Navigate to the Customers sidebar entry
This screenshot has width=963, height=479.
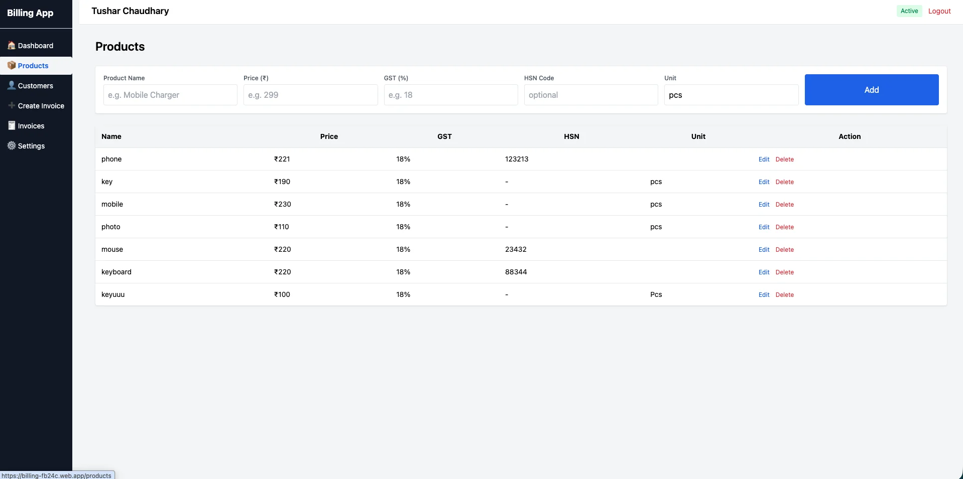(35, 85)
